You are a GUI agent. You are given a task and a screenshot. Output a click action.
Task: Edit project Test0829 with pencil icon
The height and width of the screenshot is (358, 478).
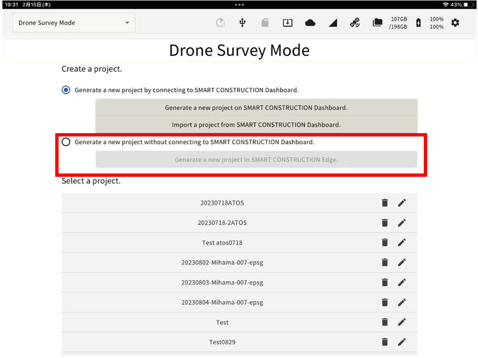tap(402, 342)
